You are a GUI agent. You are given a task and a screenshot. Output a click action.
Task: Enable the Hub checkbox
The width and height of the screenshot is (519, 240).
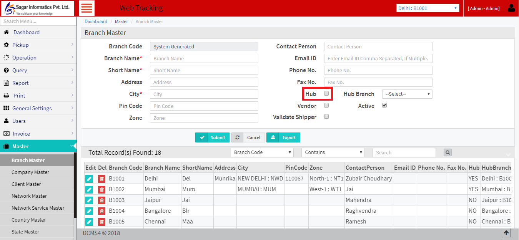click(x=326, y=94)
